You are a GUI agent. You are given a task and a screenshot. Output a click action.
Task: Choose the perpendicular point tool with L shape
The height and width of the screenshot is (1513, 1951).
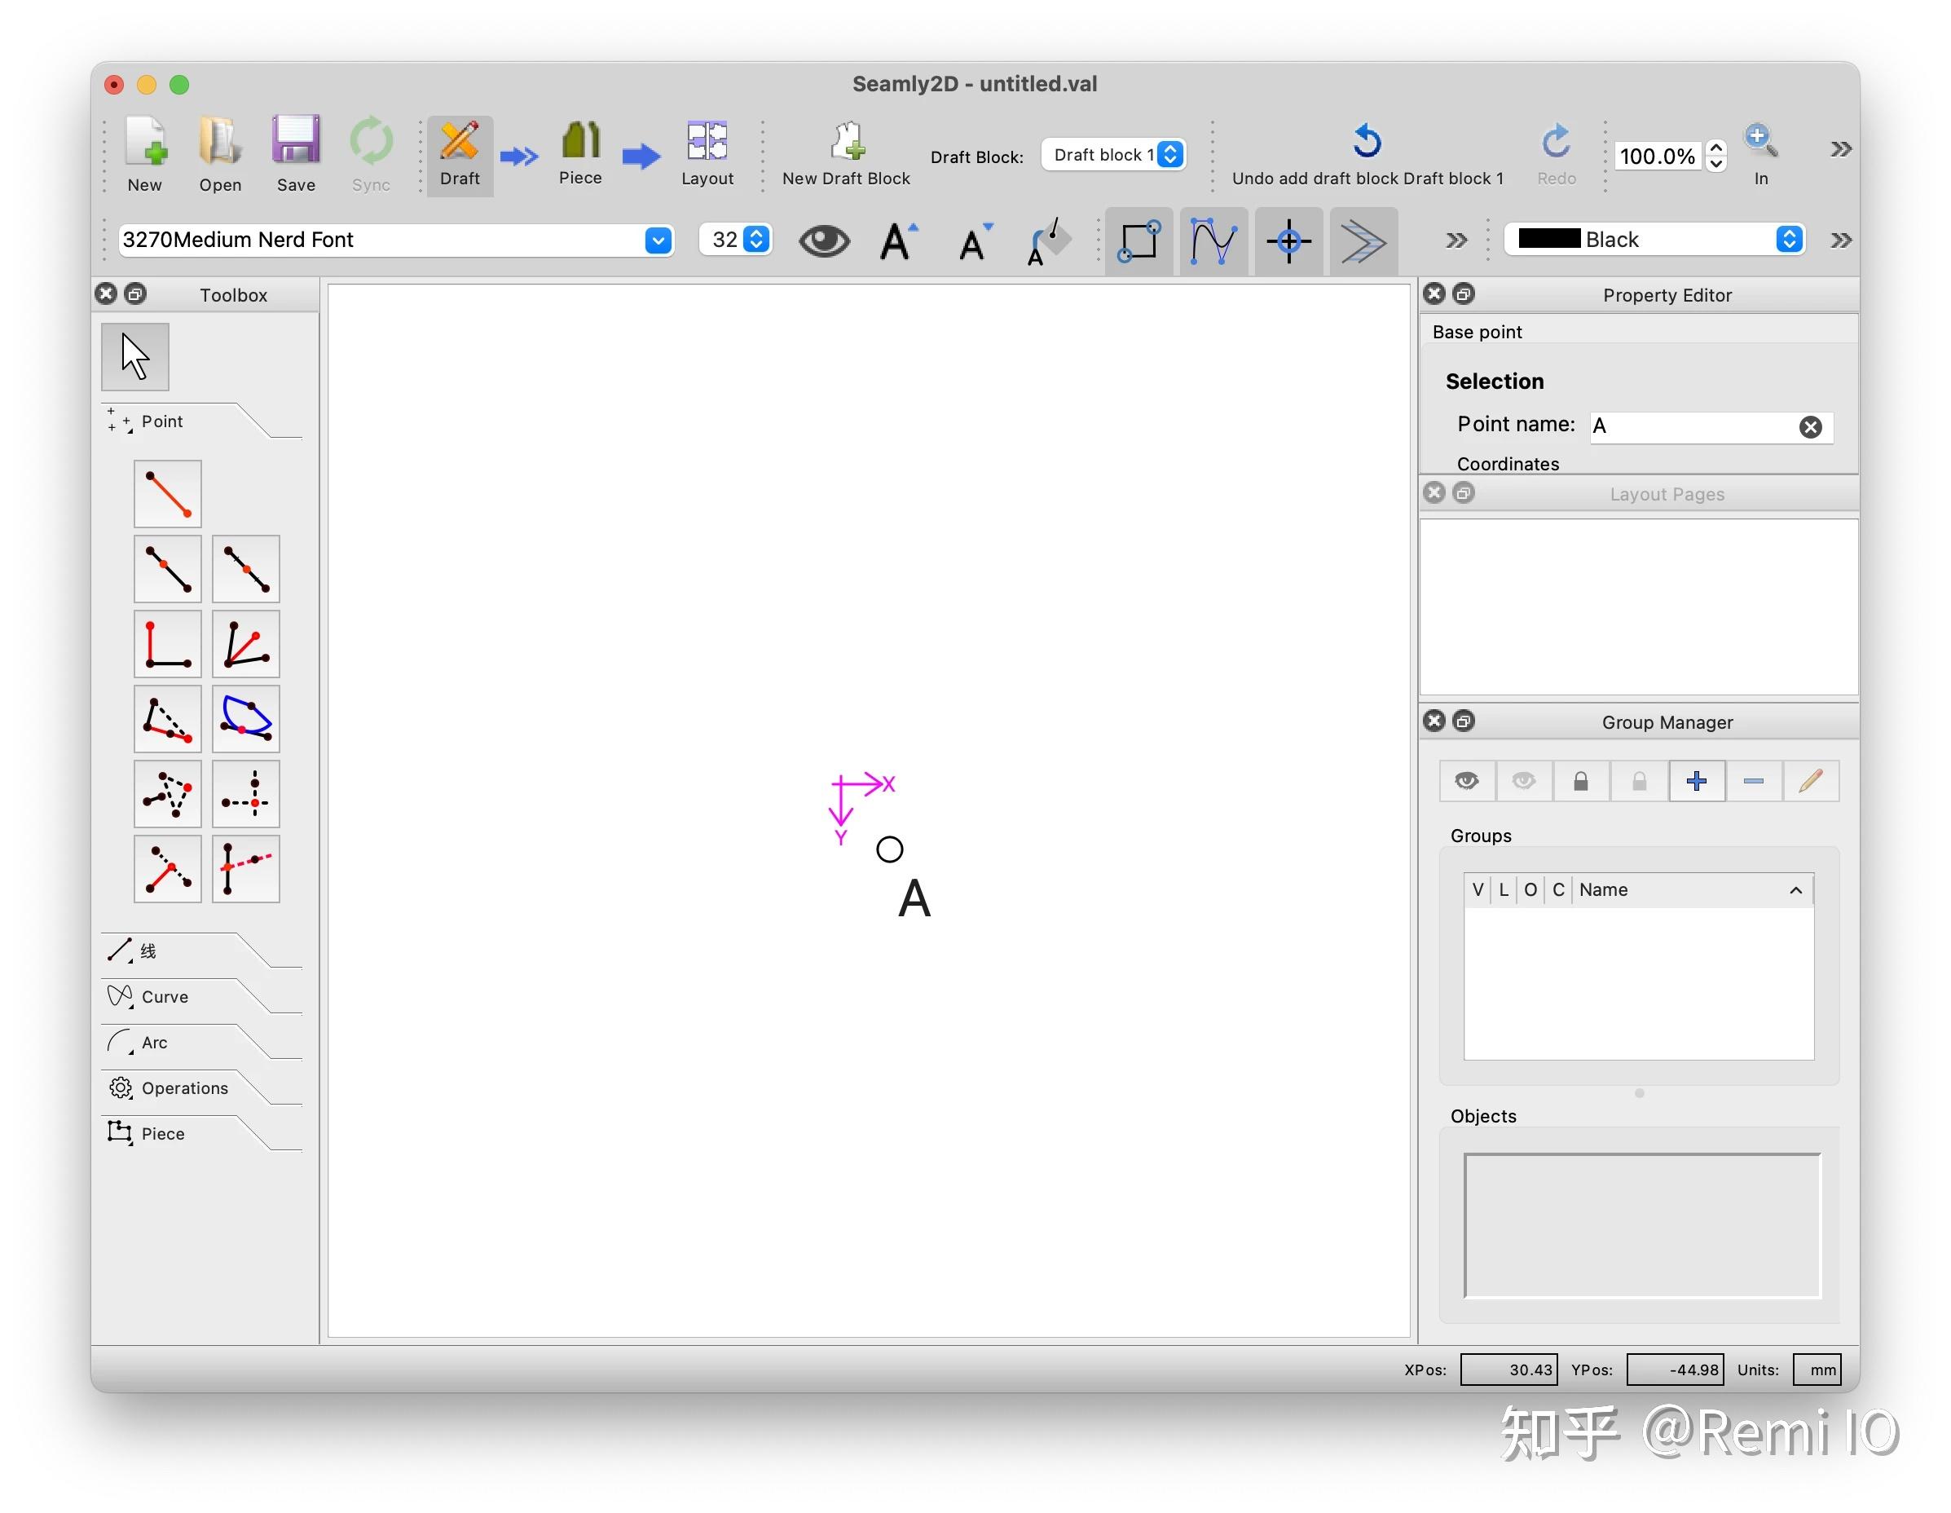click(168, 643)
